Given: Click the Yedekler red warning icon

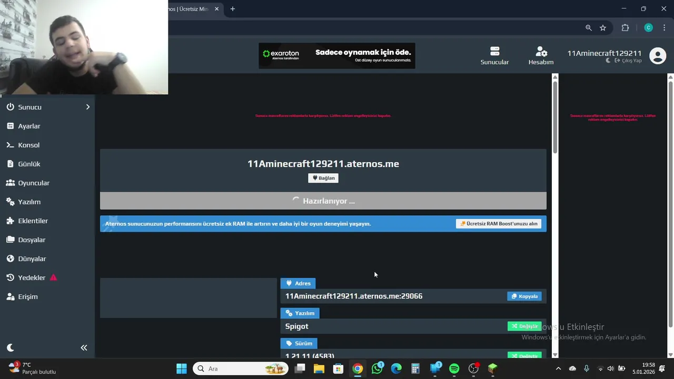Looking at the screenshot, I should tap(53, 277).
